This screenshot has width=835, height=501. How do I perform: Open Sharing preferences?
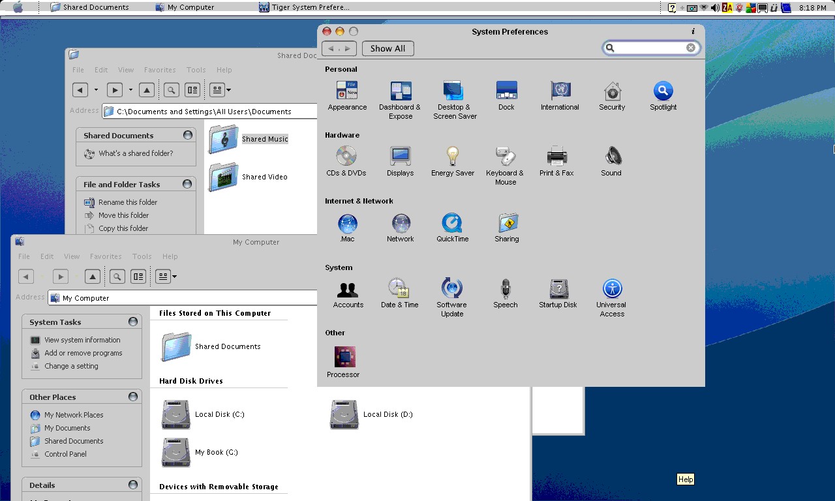[x=507, y=228]
